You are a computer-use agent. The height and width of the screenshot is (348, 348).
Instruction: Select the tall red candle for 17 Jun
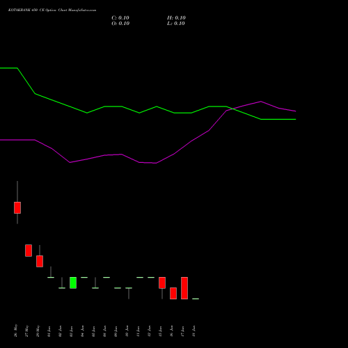(x=184, y=288)
